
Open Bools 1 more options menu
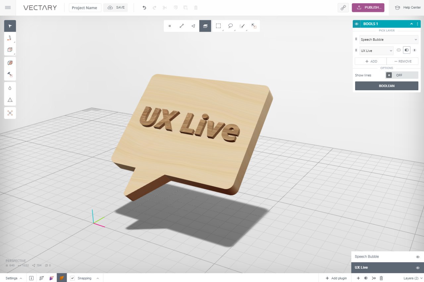(x=417, y=24)
